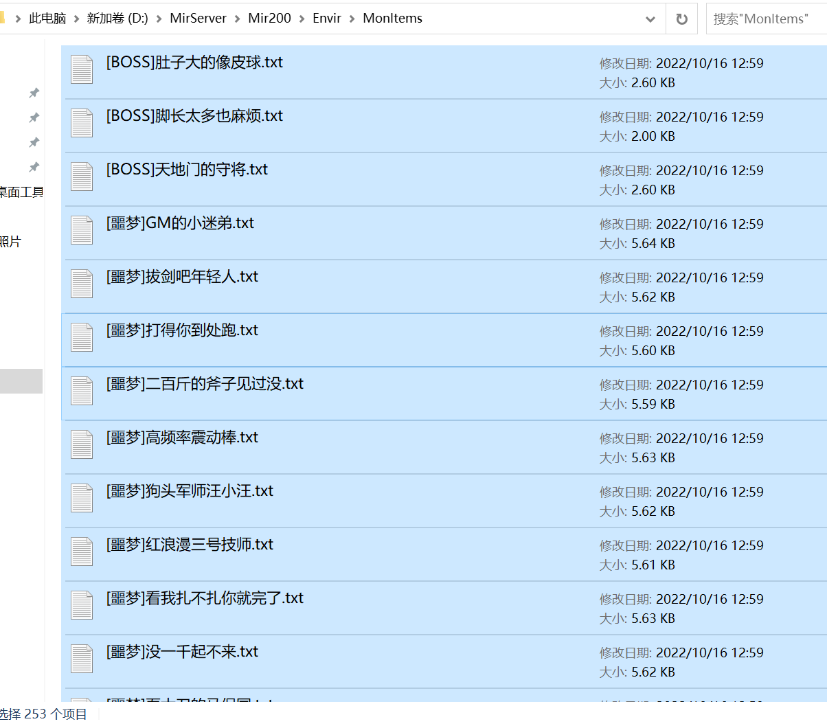Select file name [噩梦]二百斤的斧子见过没.txt
The height and width of the screenshot is (726, 827).
[x=205, y=384]
